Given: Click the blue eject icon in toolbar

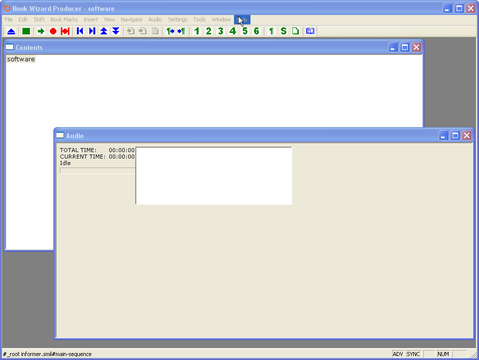Looking at the screenshot, I should click(11, 31).
